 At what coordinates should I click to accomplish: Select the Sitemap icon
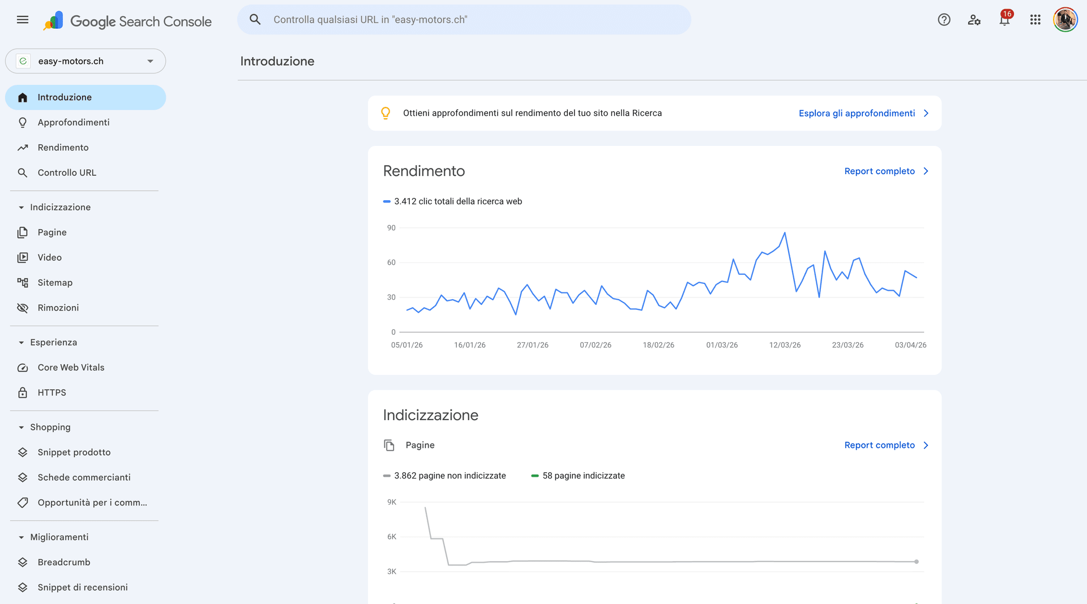23,282
